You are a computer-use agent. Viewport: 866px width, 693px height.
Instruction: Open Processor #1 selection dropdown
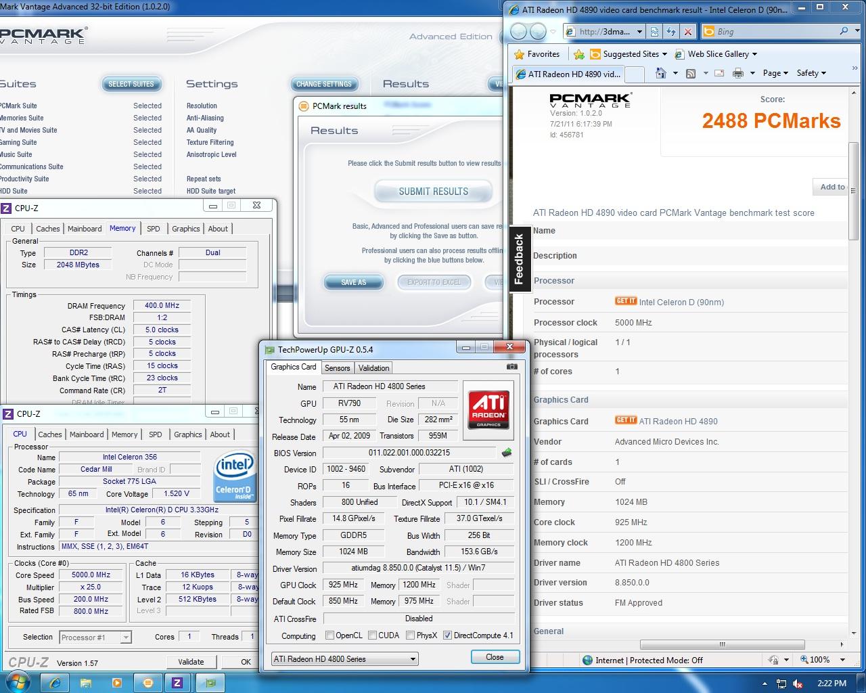(95, 637)
